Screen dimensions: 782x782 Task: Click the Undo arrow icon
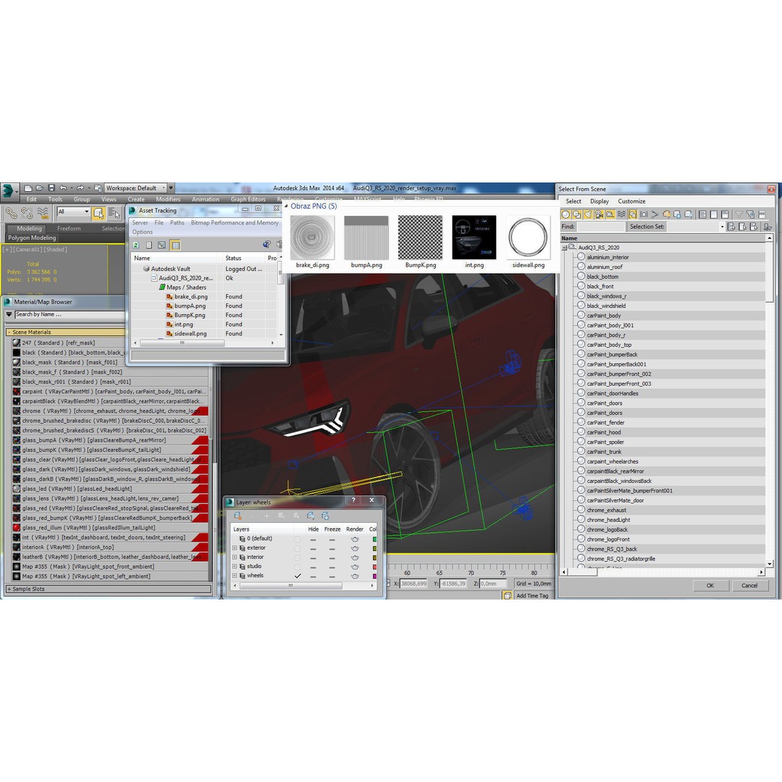63,188
